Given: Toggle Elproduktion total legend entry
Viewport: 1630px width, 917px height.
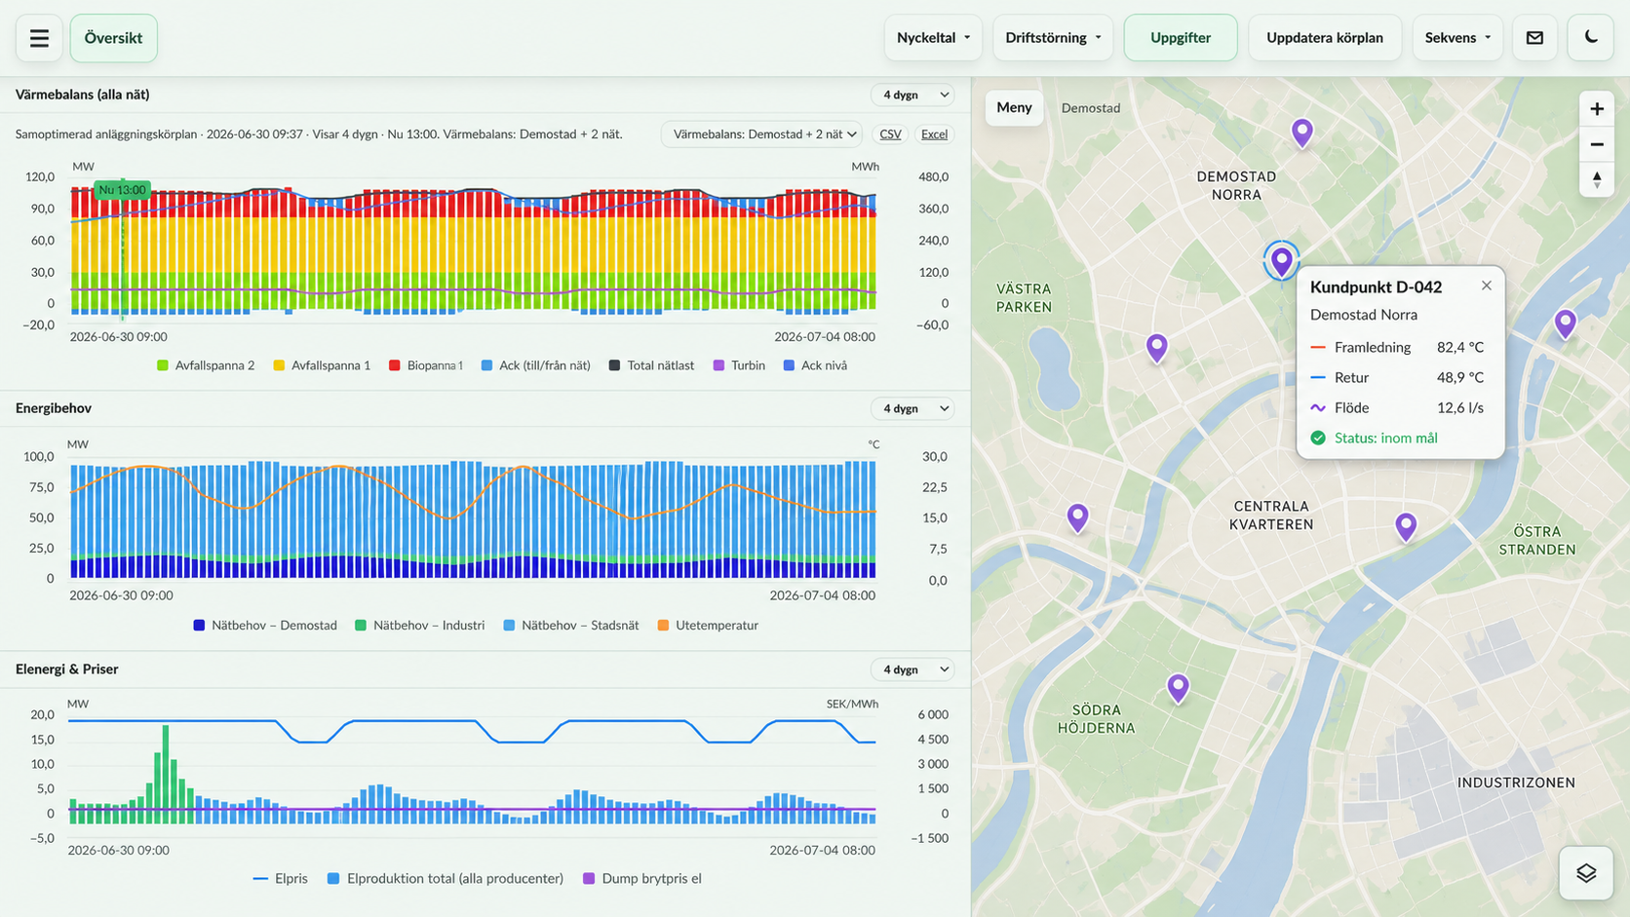Looking at the screenshot, I should (x=446, y=879).
